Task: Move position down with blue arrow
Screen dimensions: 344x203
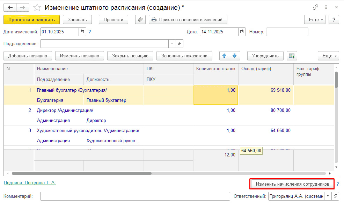Action: click(x=235, y=56)
